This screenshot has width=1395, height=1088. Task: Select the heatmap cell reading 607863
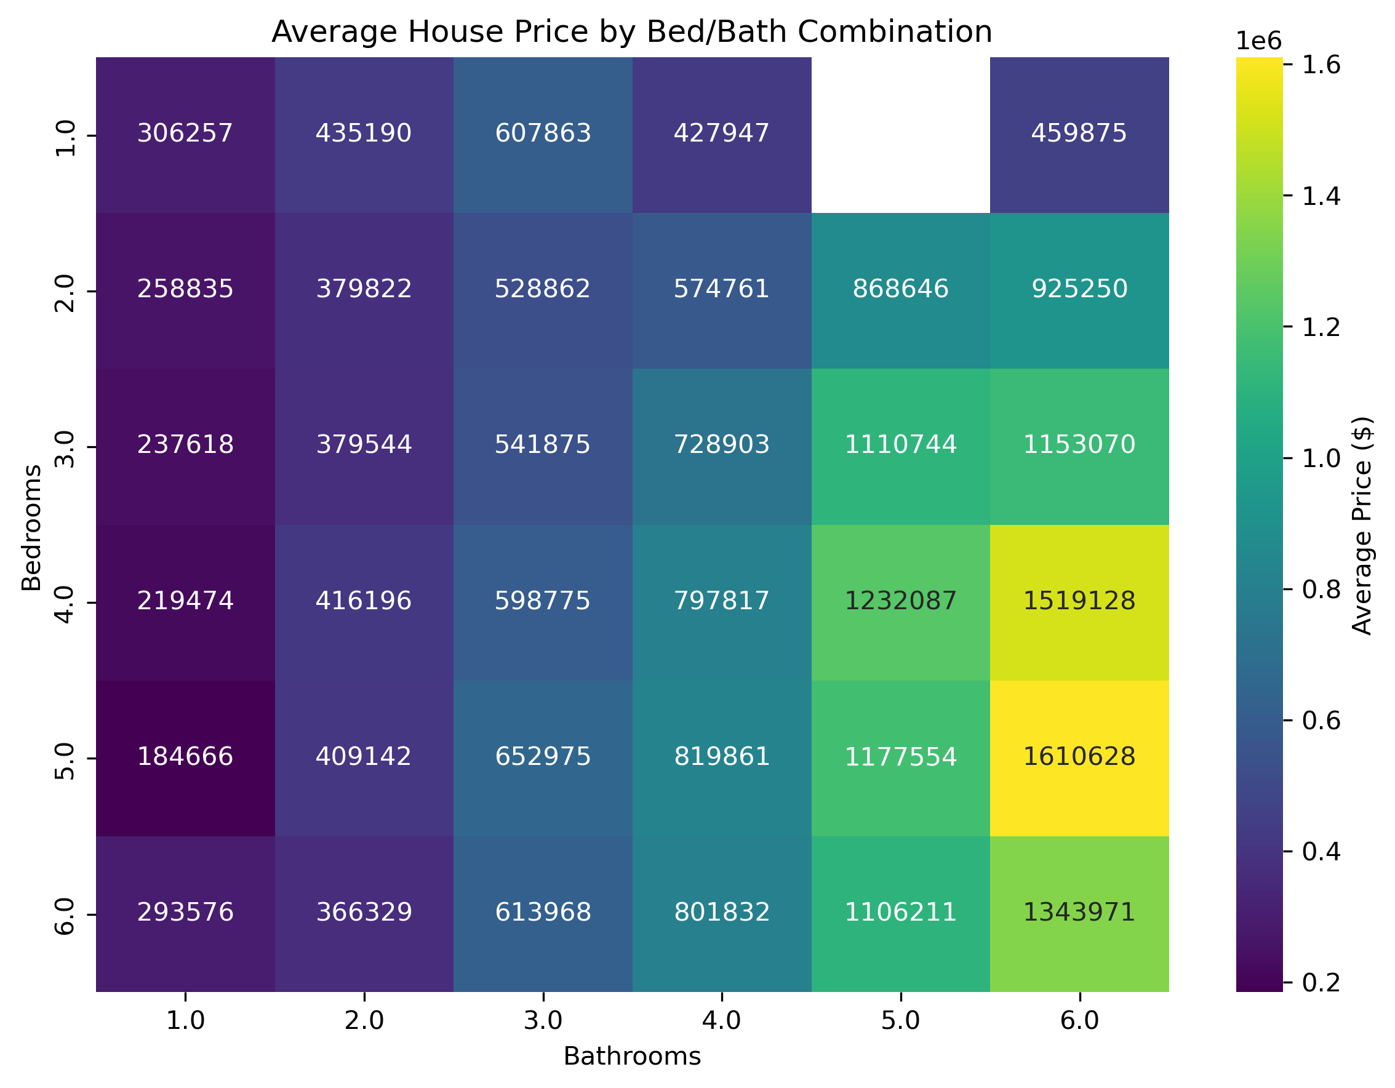tap(543, 134)
